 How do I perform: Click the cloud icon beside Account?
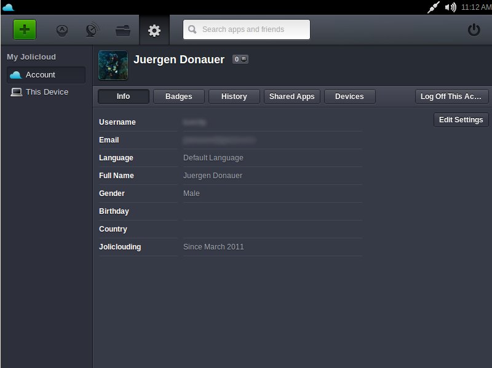tap(16, 75)
